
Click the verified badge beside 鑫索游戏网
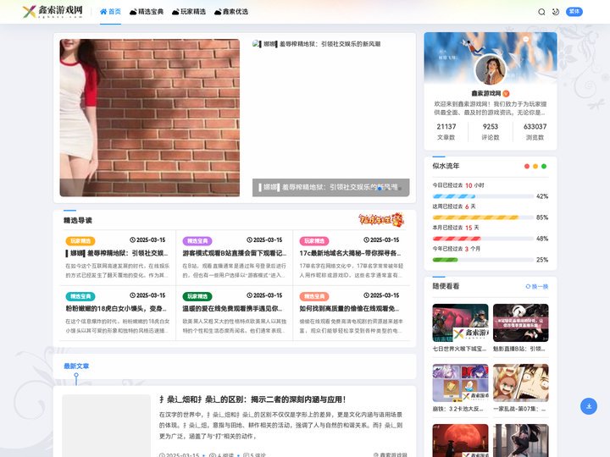(x=506, y=93)
